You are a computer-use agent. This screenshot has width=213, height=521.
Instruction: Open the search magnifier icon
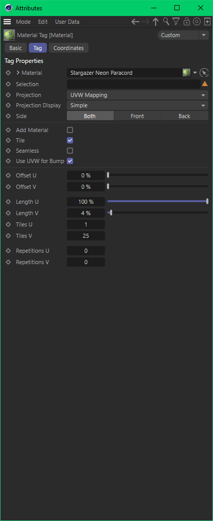tap(166, 22)
